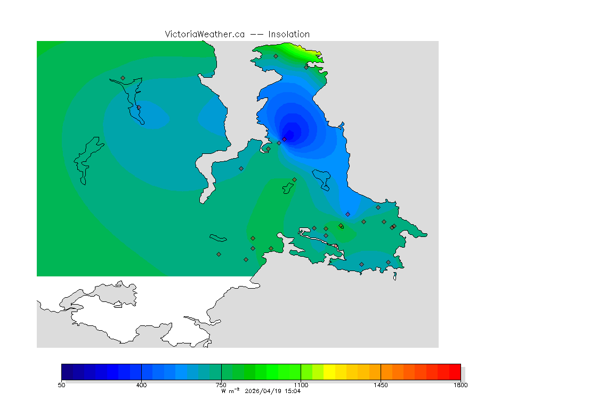
Task: Click the westernmost station marker on the southern shore
Action: 219,254
